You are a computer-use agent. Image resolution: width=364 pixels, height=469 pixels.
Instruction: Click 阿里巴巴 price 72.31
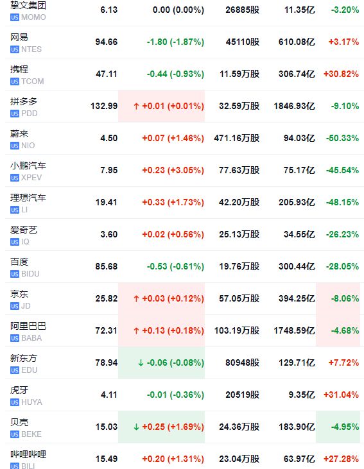107,330
